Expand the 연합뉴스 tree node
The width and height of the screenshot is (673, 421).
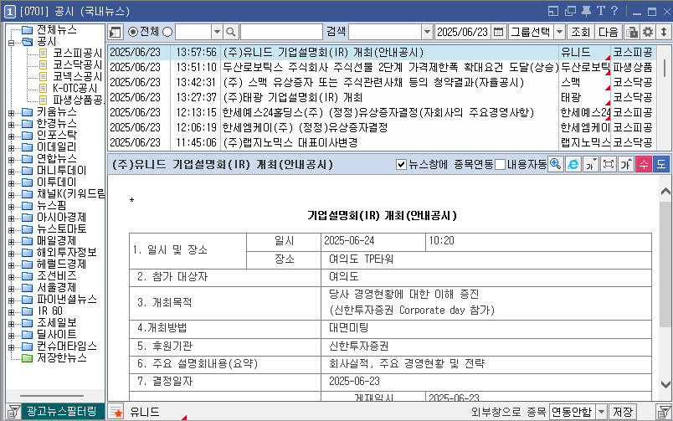[11, 160]
